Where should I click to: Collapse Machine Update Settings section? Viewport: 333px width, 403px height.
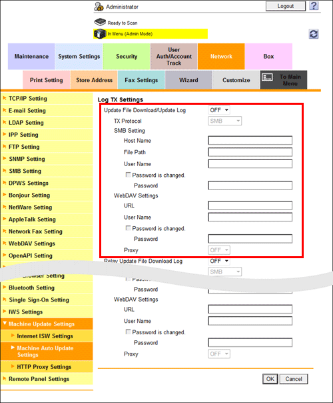[x=47, y=324]
